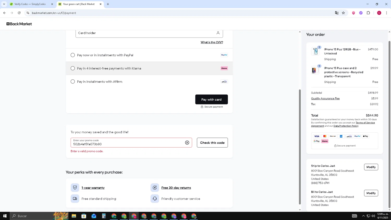Open the tab search dropdown arrow
391x220 pixels.
pos(4,4)
